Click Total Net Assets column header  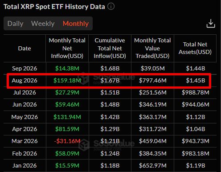[195, 48]
